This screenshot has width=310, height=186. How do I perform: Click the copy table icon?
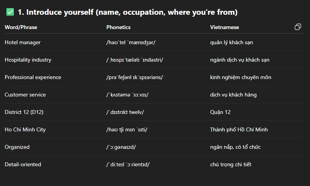click(x=298, y=27)
